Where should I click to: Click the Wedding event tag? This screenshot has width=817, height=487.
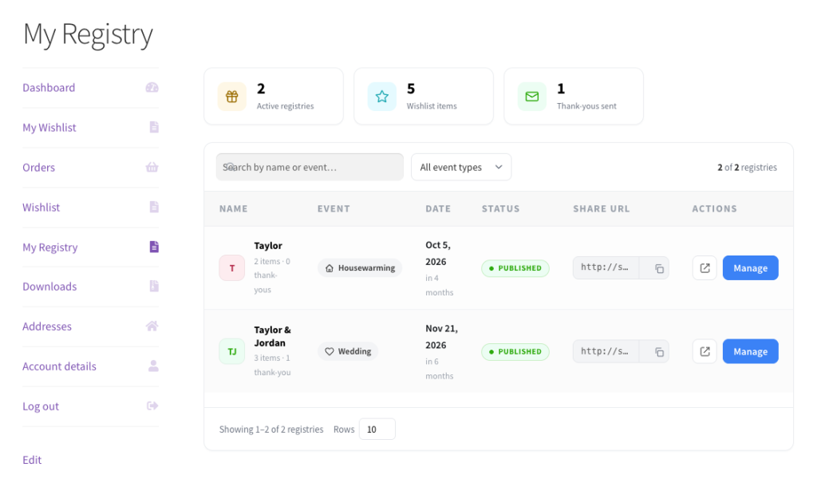348,351
